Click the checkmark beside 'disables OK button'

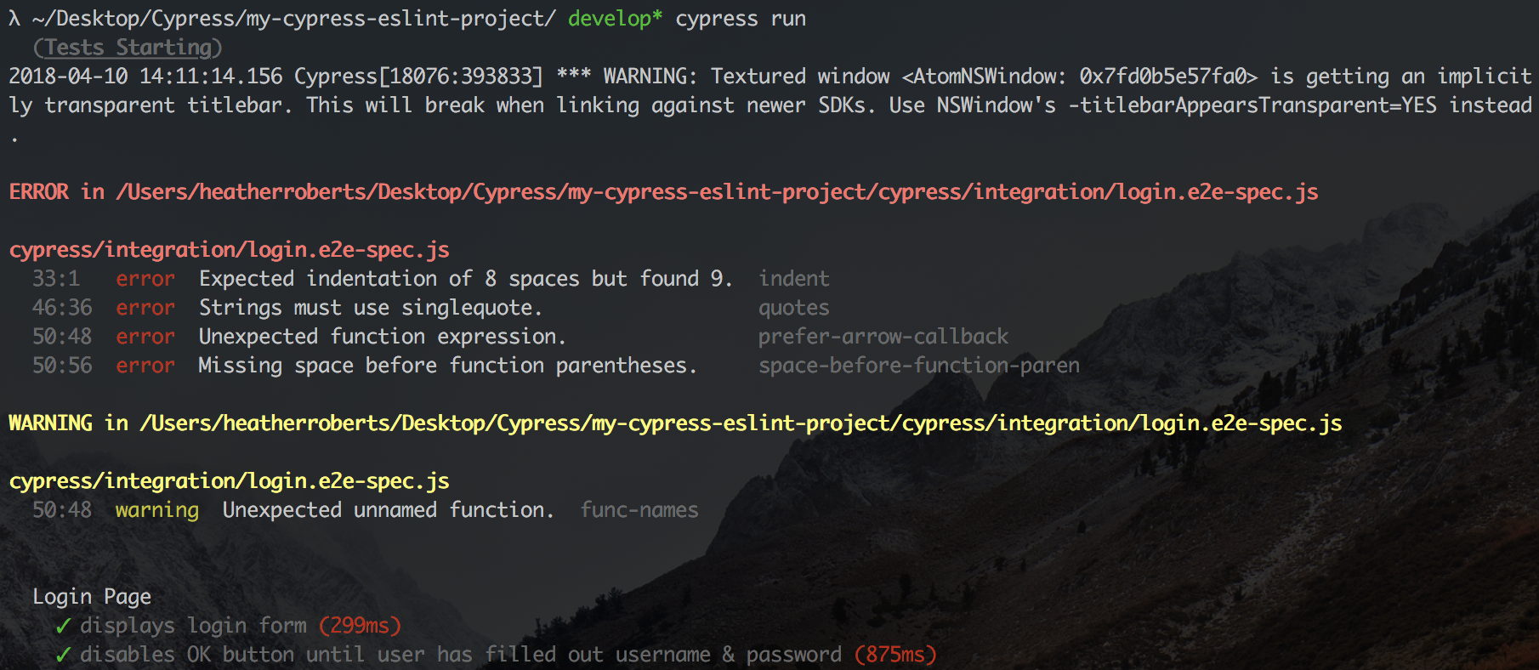coord(62,656)
